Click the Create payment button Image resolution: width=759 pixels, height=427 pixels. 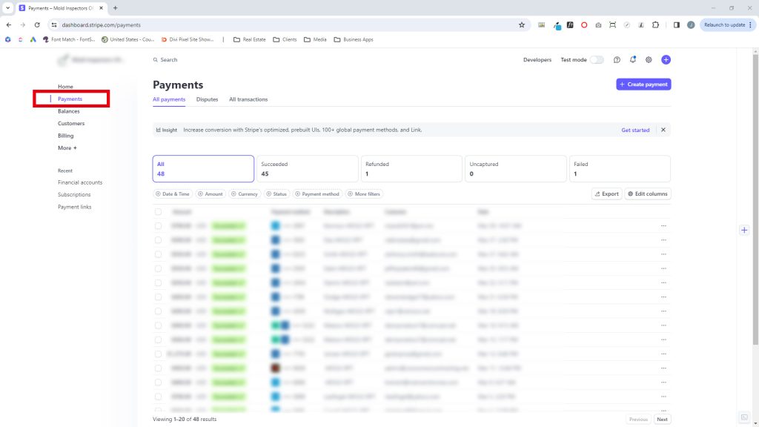pyautogui.click(x=643, y=85)
